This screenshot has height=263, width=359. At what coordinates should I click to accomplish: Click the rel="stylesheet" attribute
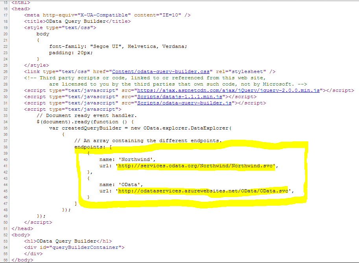tap(241, 71)
